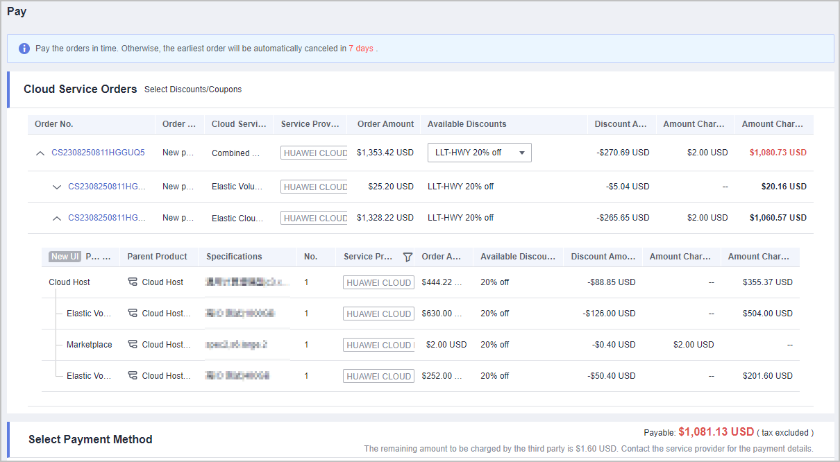
Task: Click the product icon in the $630.00 row
Action: 133,314
